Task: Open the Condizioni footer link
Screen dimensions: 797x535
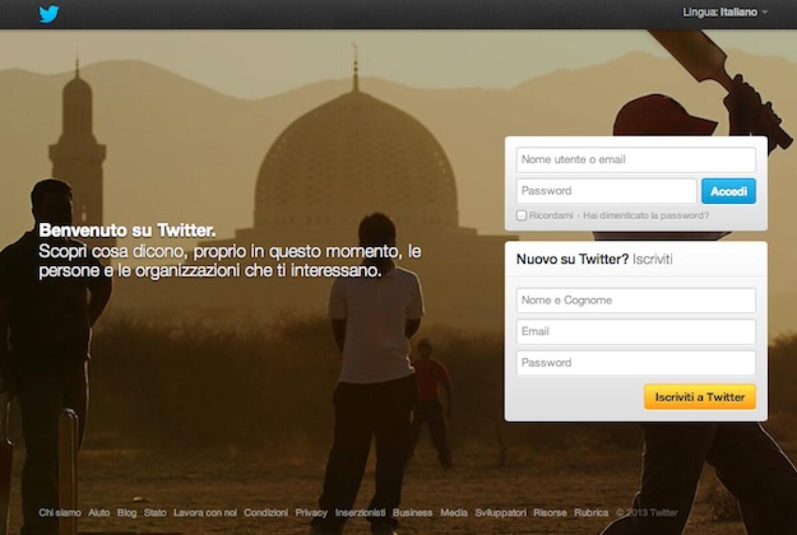Action: click(x=266, y=513)
